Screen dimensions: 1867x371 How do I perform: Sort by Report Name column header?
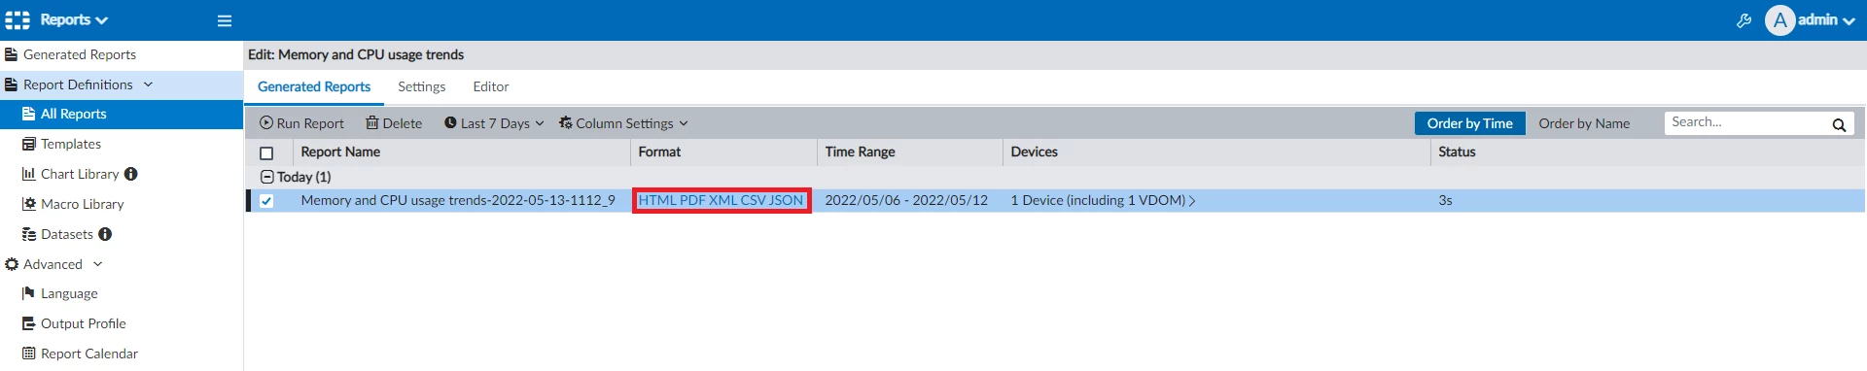pos(340,152)
